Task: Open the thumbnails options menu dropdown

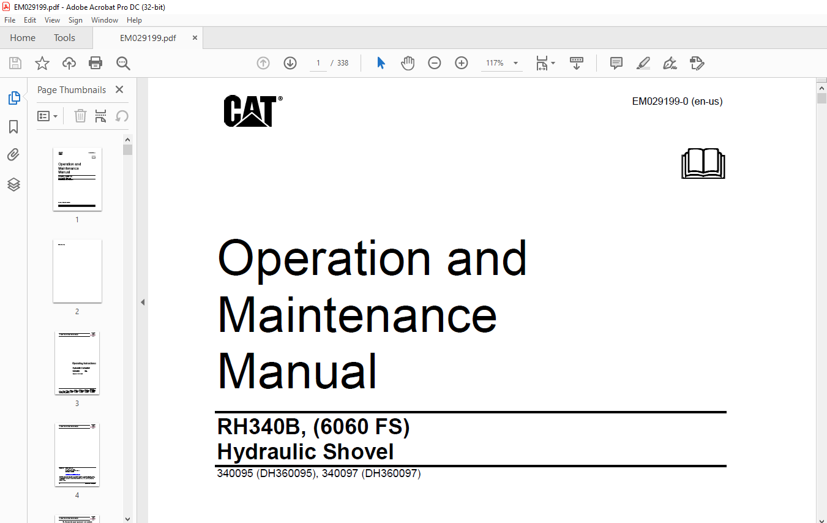Action: click(48, 116)
